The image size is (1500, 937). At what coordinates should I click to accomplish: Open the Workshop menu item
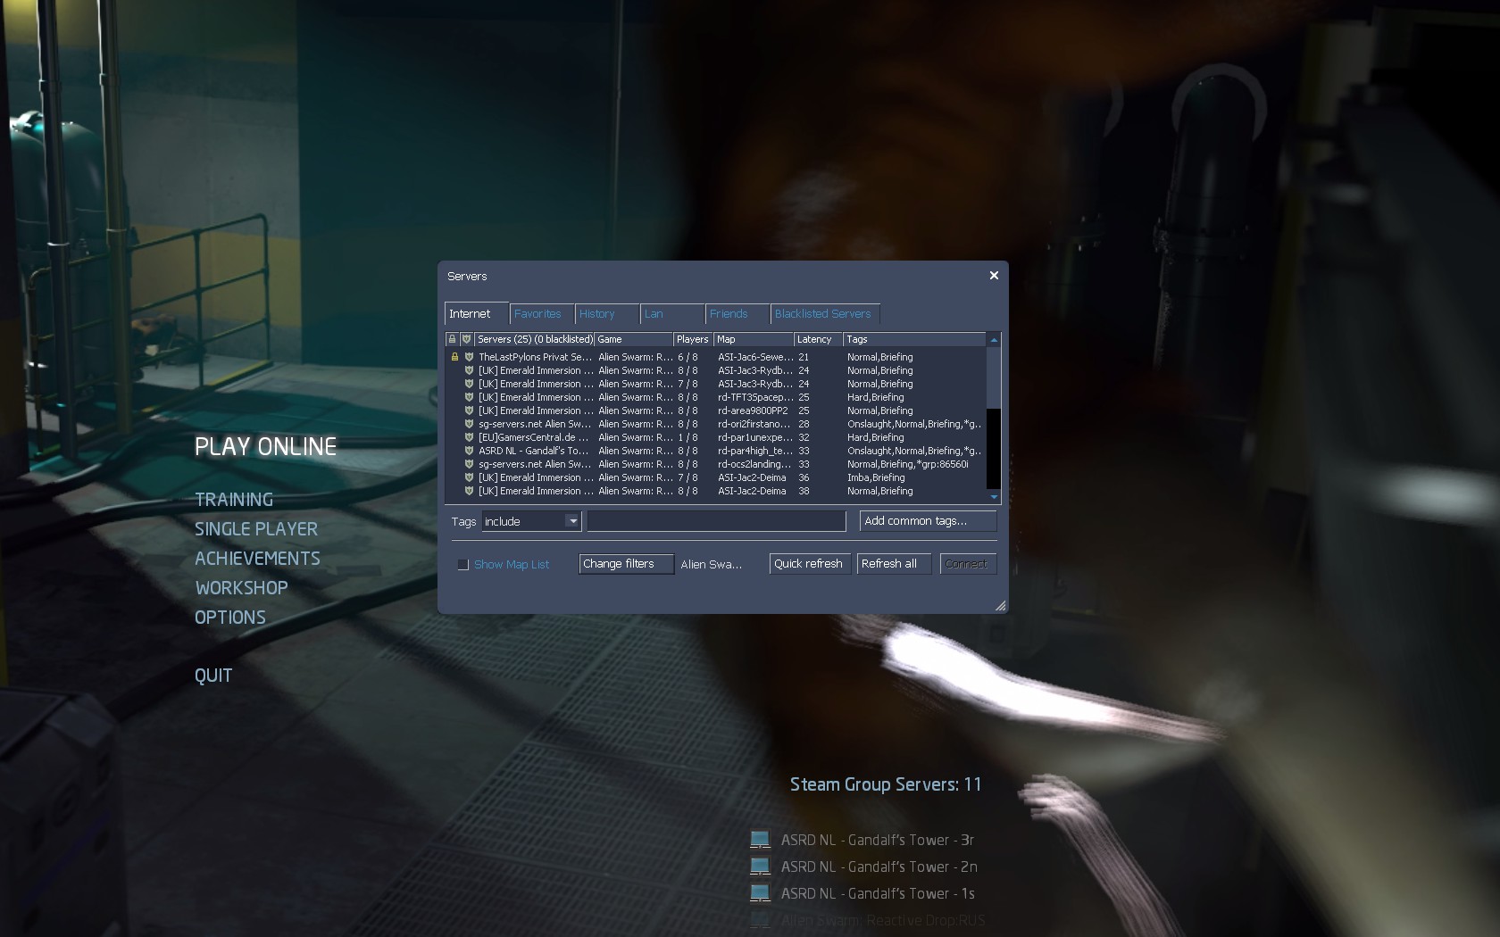241,588
